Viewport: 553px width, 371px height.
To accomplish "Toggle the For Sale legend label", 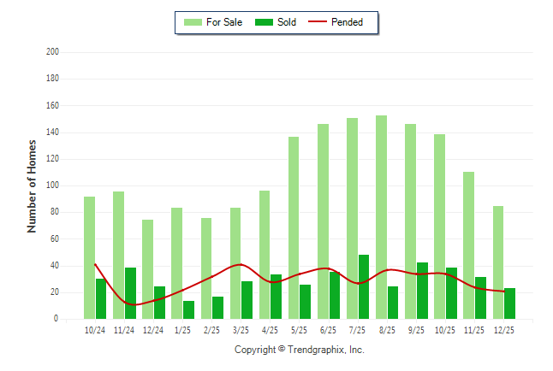I will pyautogui.click(x=224, y=22).
